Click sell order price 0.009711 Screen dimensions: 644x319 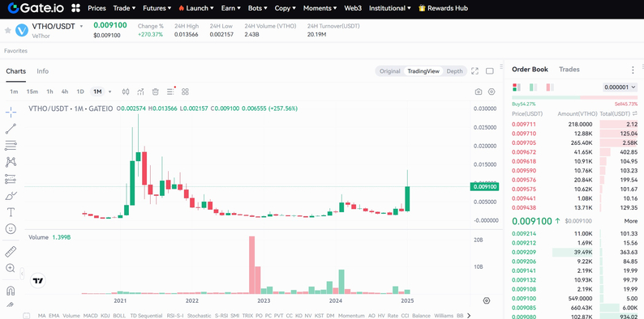pos(524,124)
